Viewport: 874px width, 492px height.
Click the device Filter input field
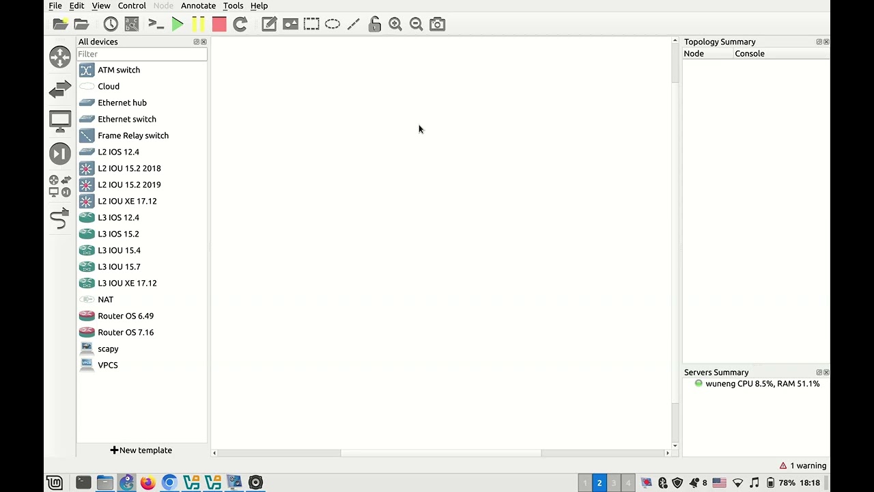point(141,54)
